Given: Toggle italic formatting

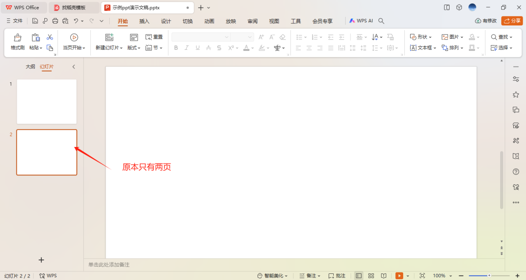Looking at the screenshot, I should 187,48.
